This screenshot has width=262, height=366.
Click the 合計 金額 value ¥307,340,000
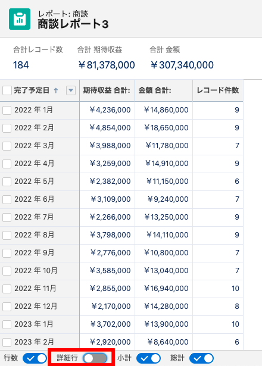coord(182,65)
